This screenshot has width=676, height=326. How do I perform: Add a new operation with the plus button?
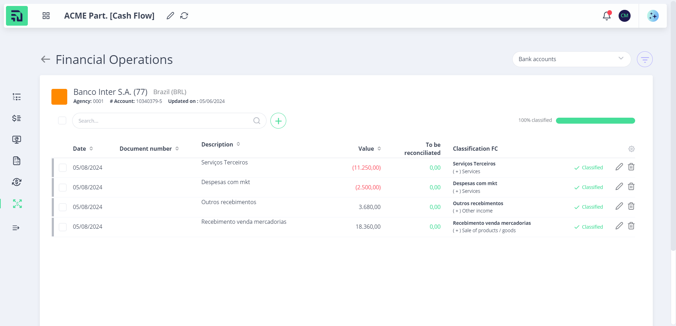point(278,121)
